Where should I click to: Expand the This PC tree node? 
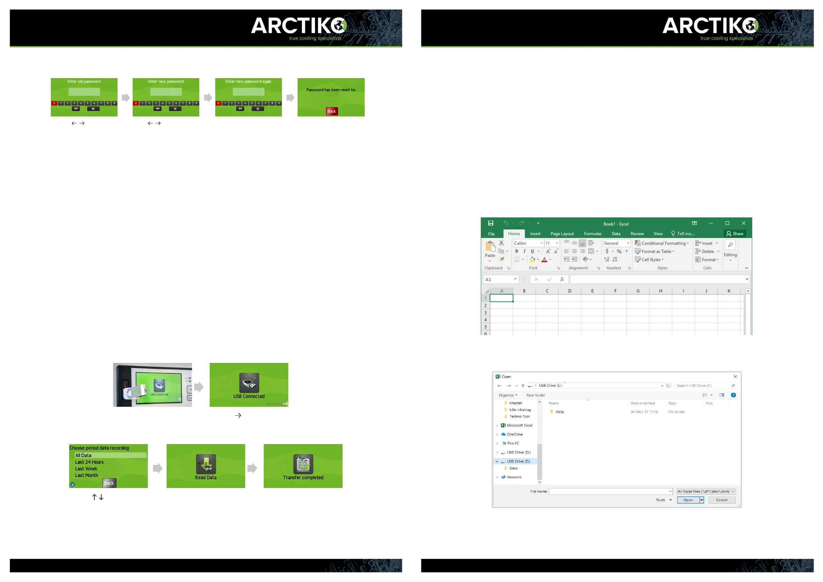pos(497,444)
